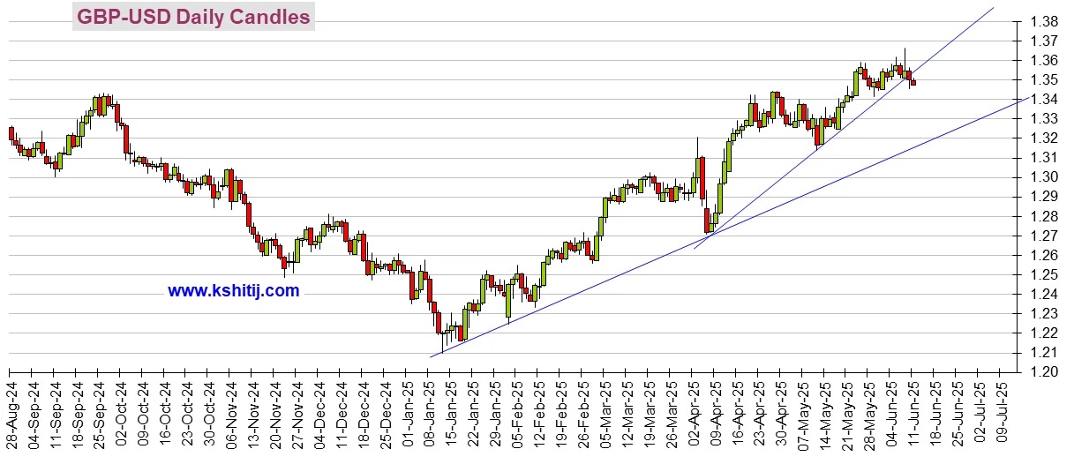Click the 1.35 price axis label
Screen dimensions: 1074x464
tap(1044, 80)
